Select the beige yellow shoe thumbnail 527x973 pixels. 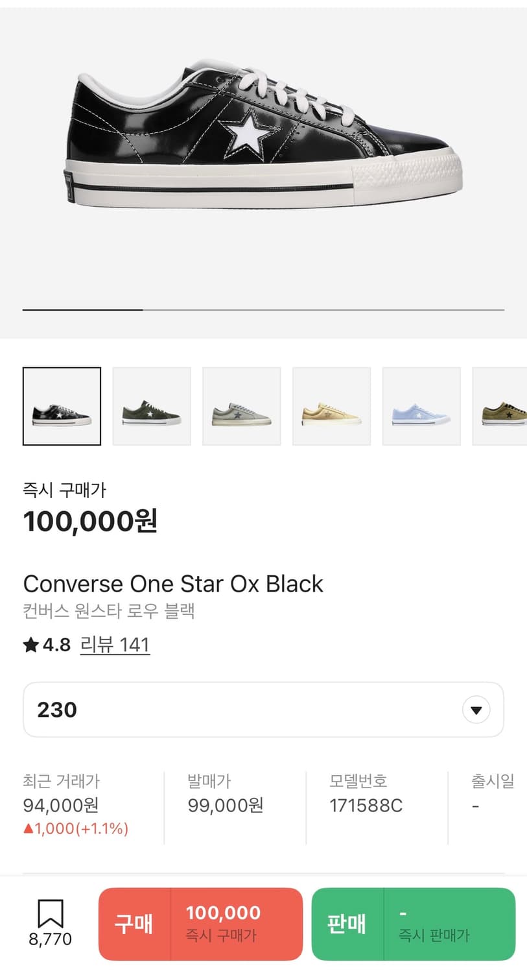[x=332, y=406]
